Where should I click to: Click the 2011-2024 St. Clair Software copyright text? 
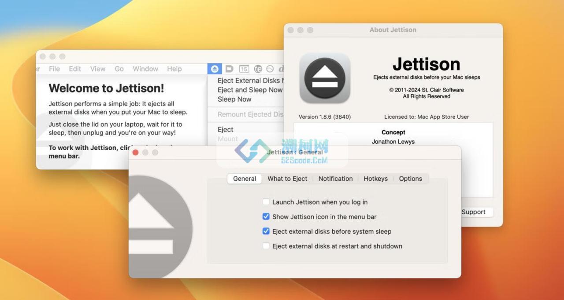tap(427, 90)
